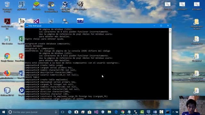
Task: Show hidden system tray icons
Action: tap(173, 112)
